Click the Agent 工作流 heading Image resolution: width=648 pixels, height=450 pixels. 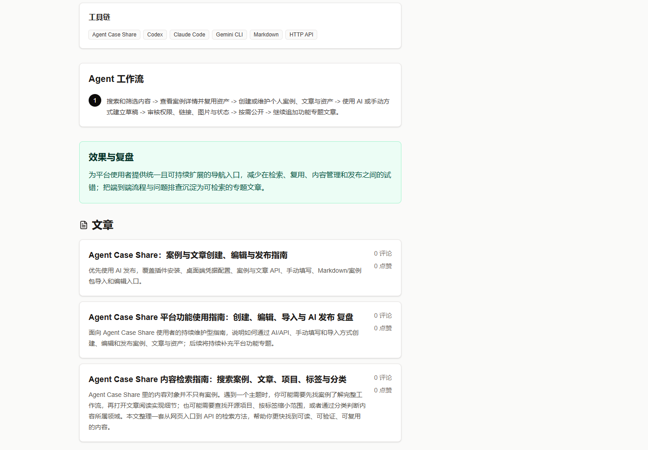(116, 79)
